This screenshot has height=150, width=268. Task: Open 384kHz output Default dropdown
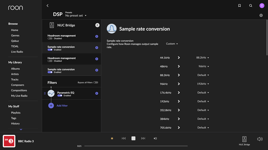tap(203, 119)
